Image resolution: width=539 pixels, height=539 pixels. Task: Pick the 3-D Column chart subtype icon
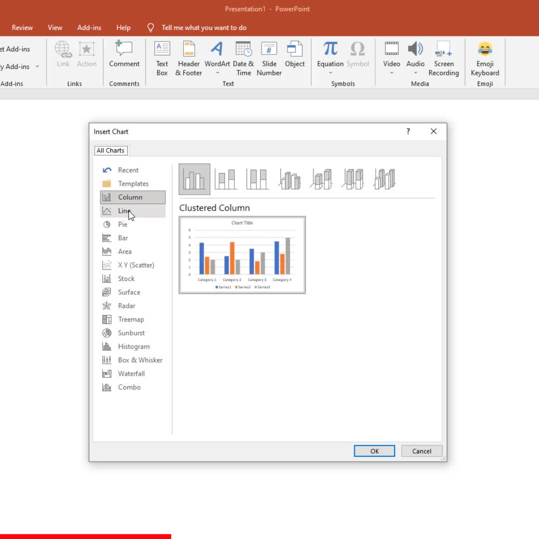[x=385, y=179]
